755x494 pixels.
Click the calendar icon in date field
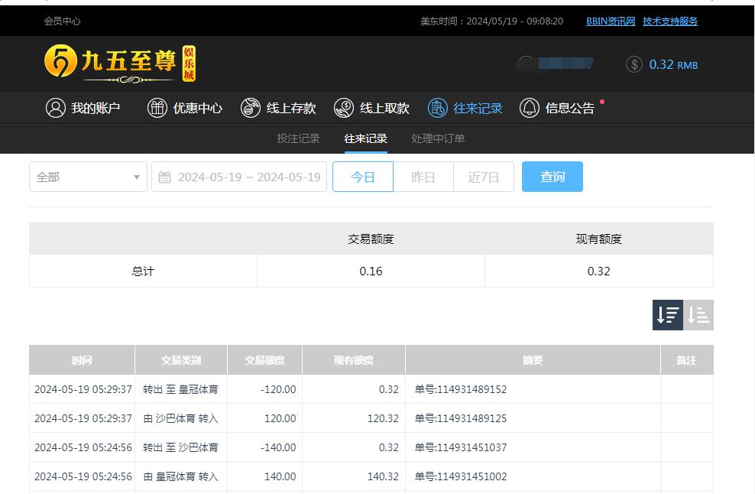coord(164,177)
